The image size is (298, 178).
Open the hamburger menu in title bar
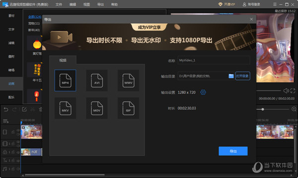coord(275,4)
